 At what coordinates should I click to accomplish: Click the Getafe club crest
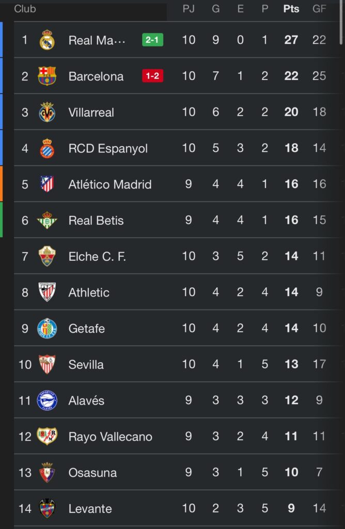[x=47, y=328]
